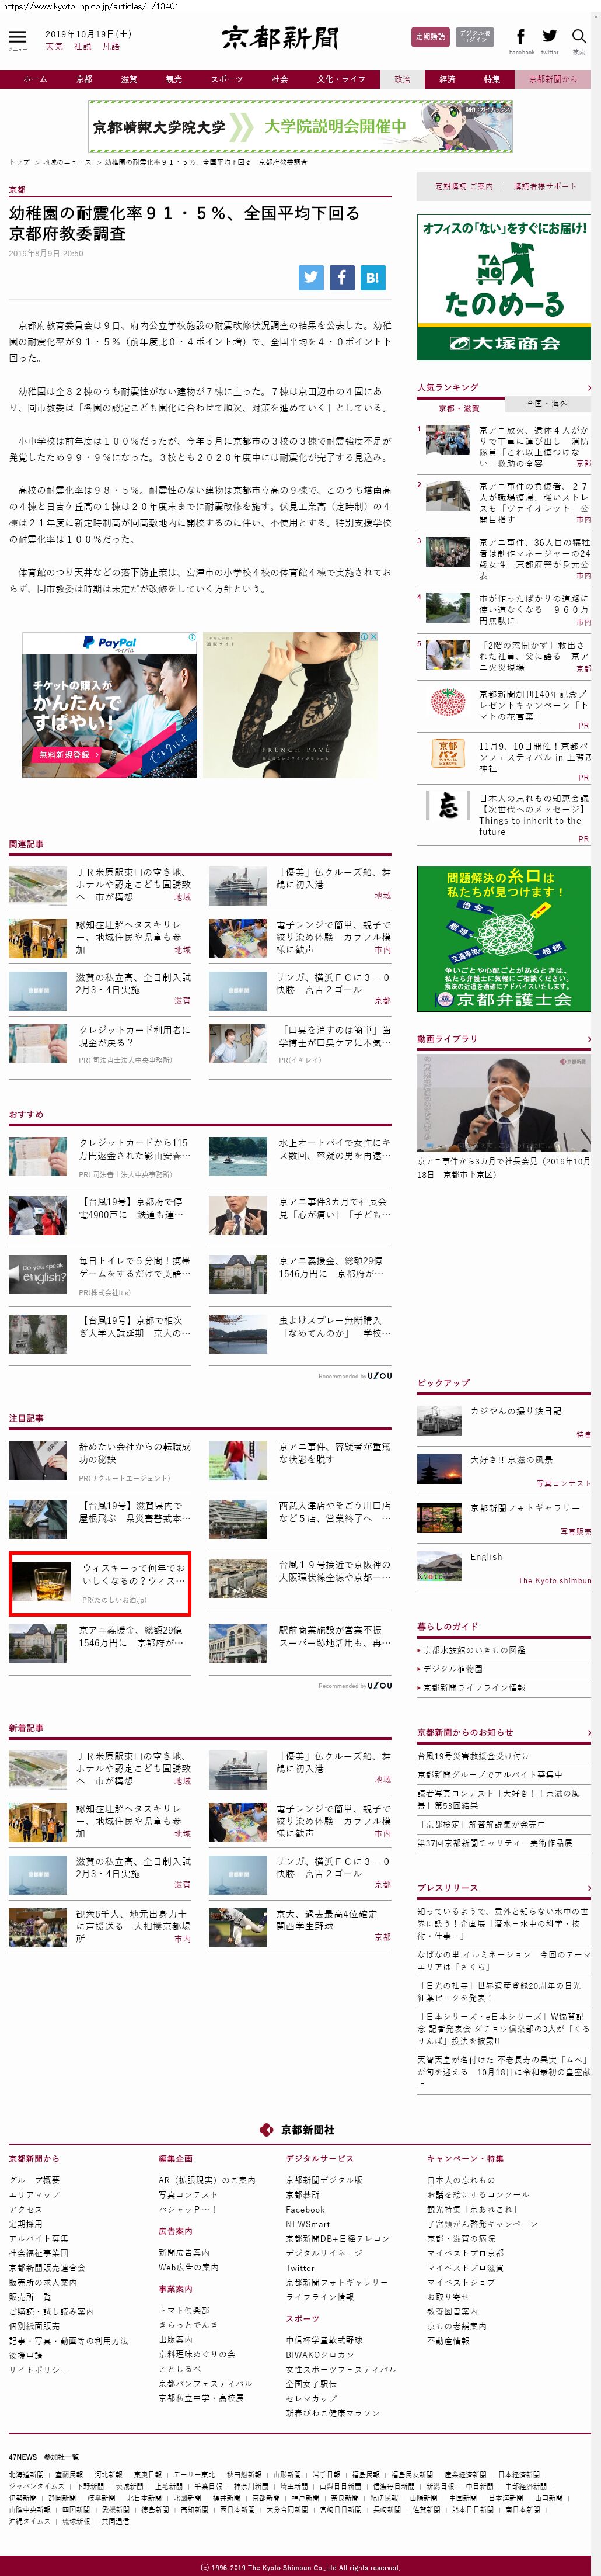The height and width of the screenshot is (2576, 601).
Task: Click the Facebook icon in header
Action: pyautogui.click(x=520, y=37)
